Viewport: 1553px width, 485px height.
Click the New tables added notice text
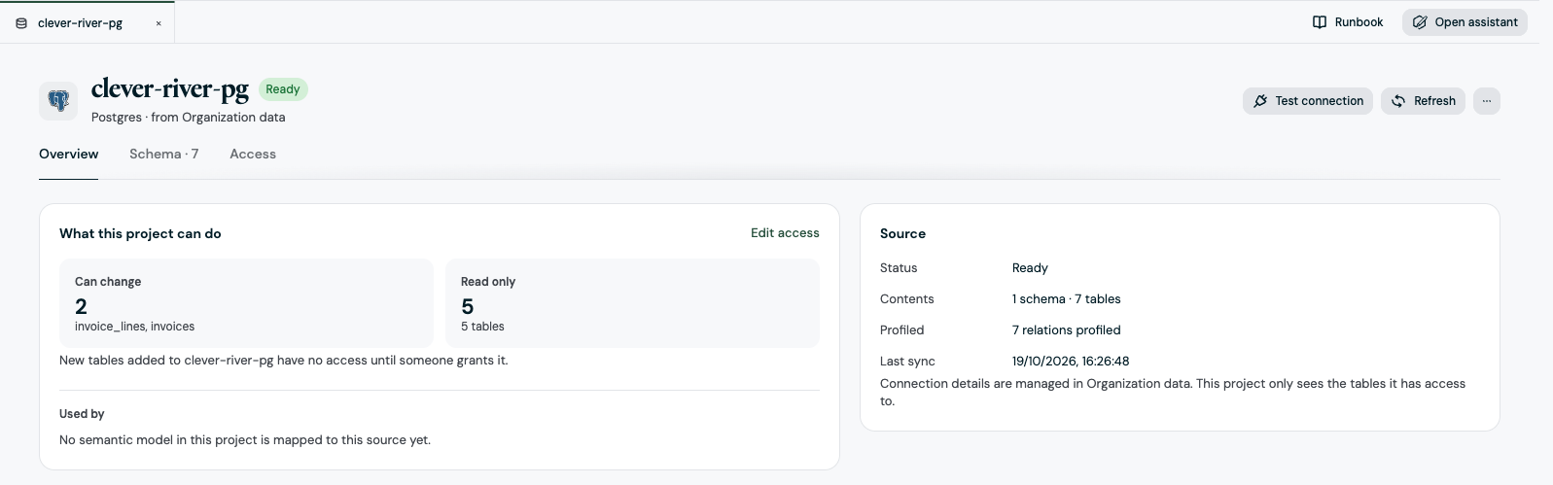click(x=283, y=361)
